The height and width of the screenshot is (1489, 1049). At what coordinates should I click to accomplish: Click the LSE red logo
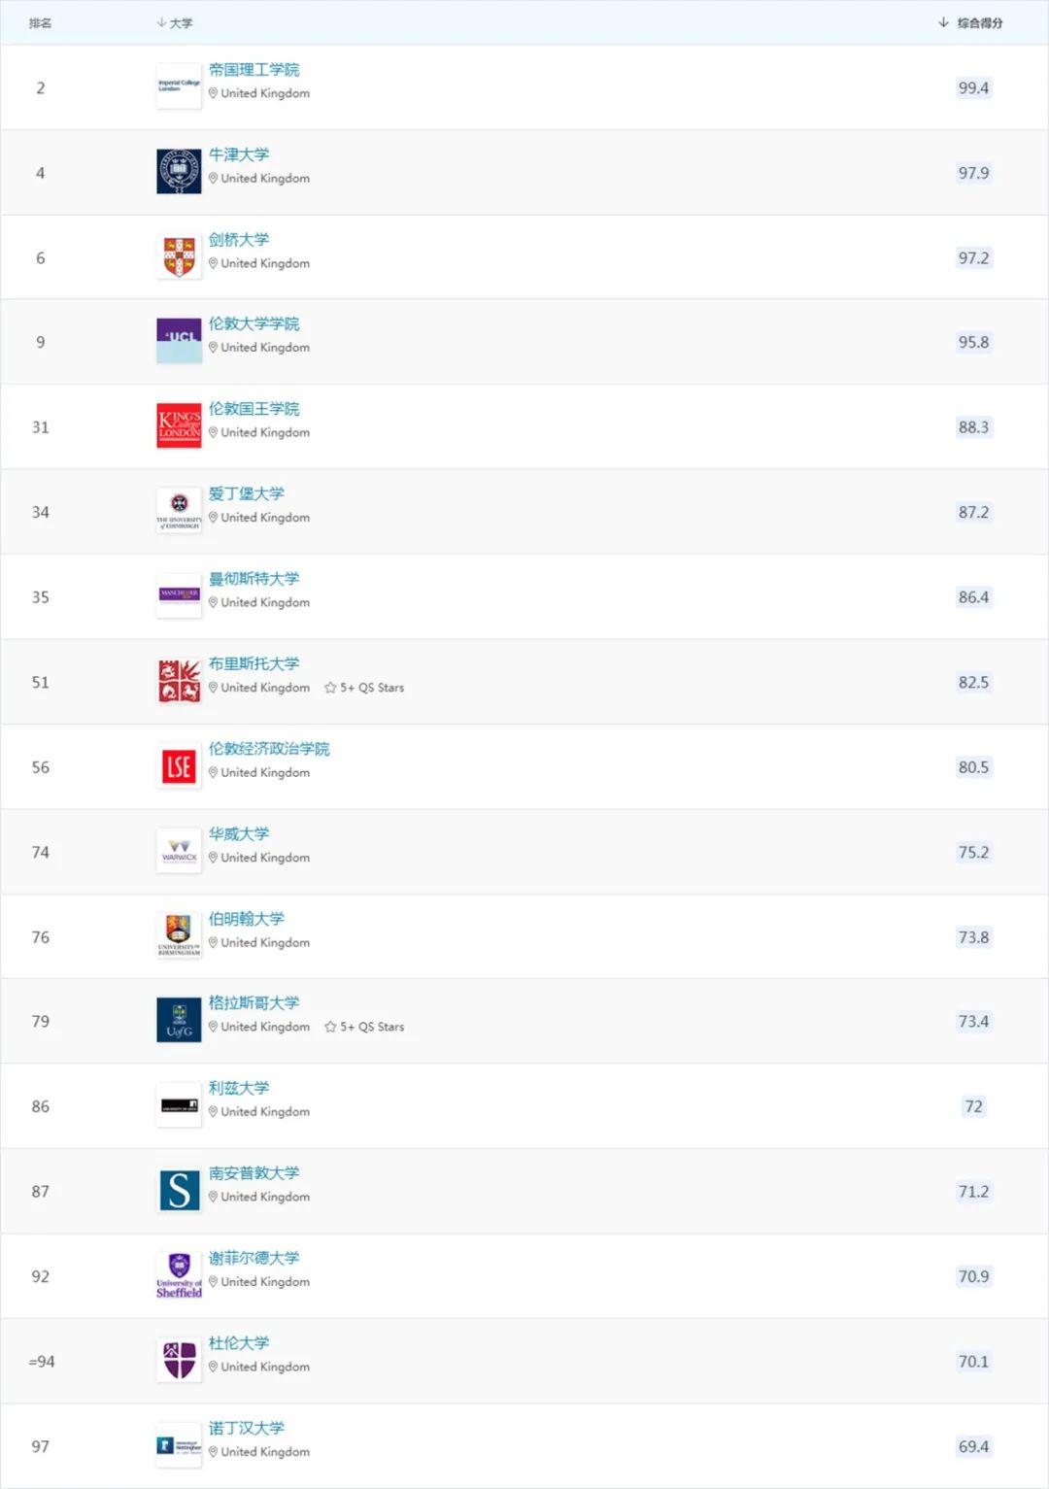pos(179,766)
